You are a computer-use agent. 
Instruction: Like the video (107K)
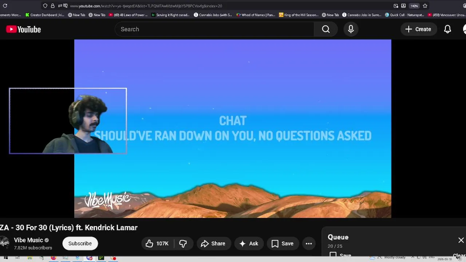[158, 244]
